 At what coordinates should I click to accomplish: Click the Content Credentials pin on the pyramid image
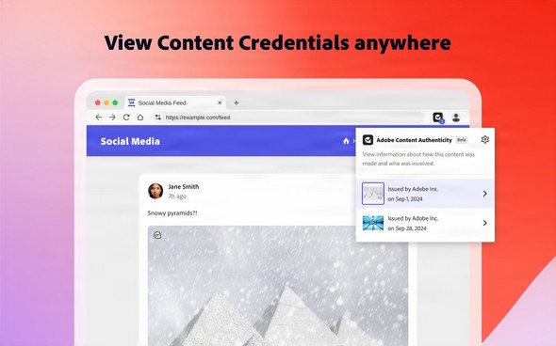(x=157, y=235)
